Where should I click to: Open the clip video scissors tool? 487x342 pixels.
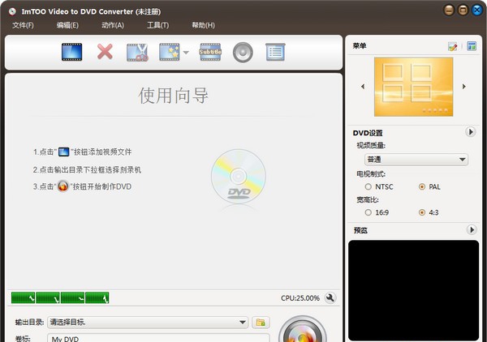tap(137, 52)
